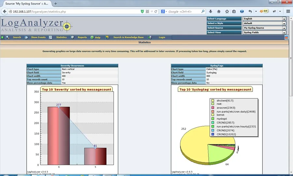Open the downloads arrow icon
The width and height of the screenshot is (293, 176).
point(211,11)
